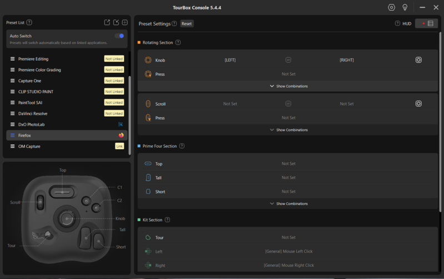The height and width of the screenshot is (279, 444).
Task: Expand Show Combinations under Scroll
Action: click(x=288, y=130)
